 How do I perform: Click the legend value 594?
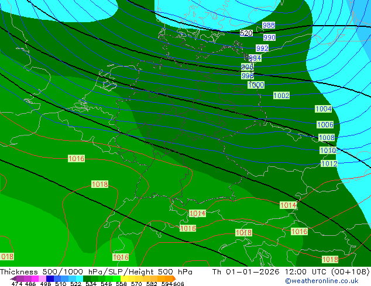tap(167, 284)
